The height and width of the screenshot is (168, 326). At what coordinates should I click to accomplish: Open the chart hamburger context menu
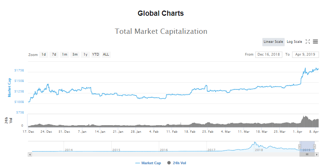(x=315, y=42)
